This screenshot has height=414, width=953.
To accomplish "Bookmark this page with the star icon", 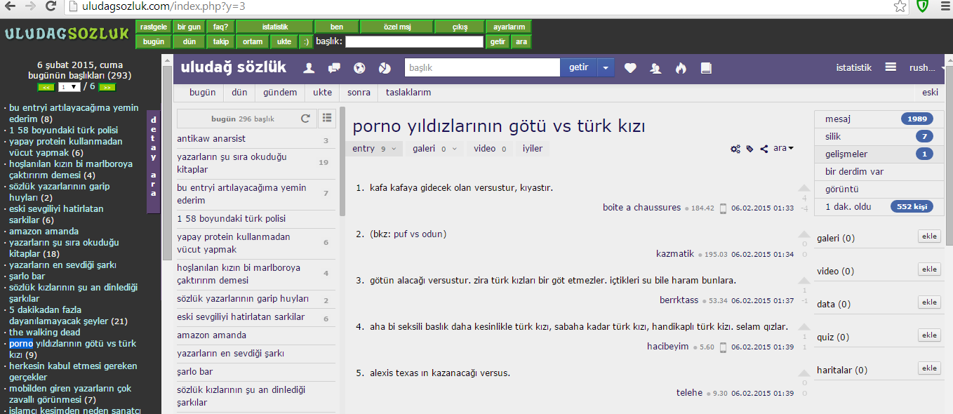I will 900,6.
